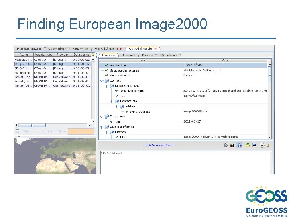289x217 pixels.
Task: Click the small orange icon at toolbar end
Action: point(269,145)
